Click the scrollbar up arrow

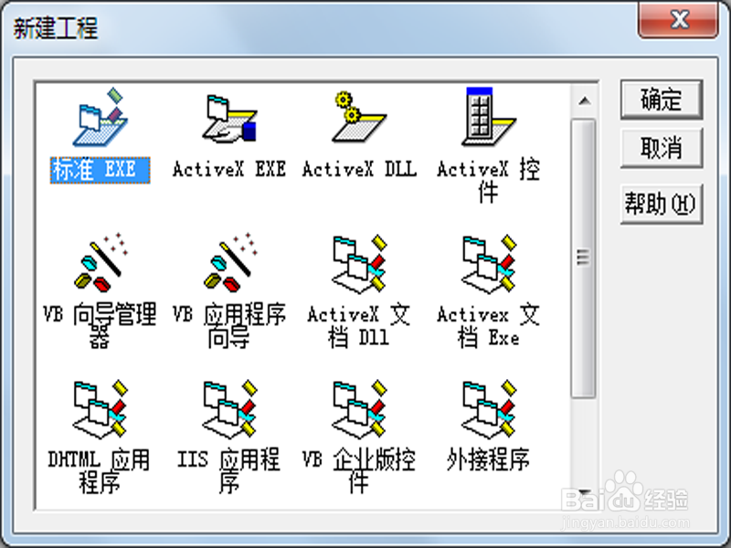(584, 100)
